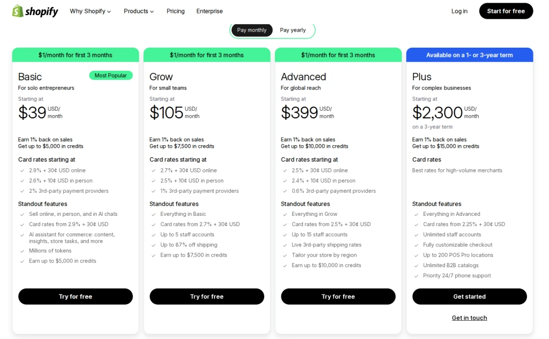Click checkmark beside 'Fully customizable checkout'

click(x=416, y=245)
